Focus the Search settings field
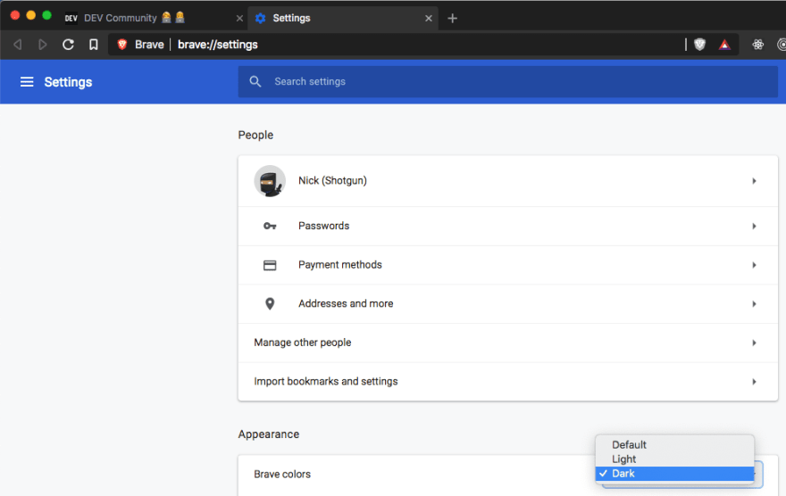The height and width of the screenshot is (496, 786). [508, 81]
